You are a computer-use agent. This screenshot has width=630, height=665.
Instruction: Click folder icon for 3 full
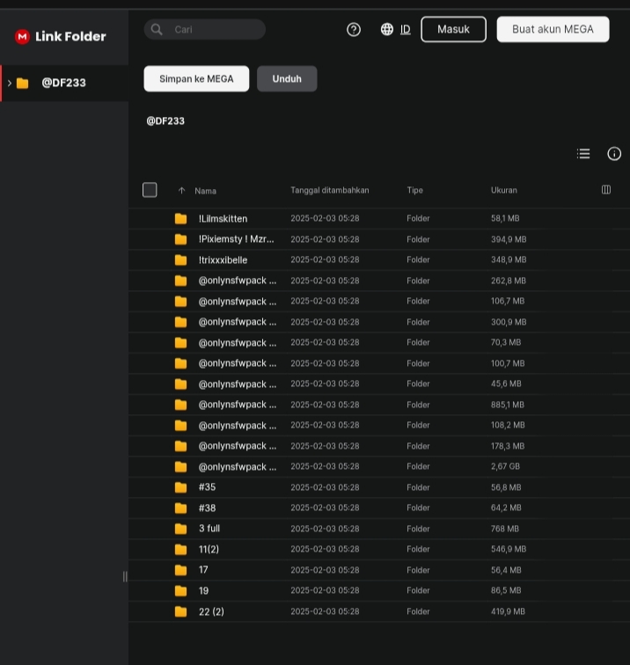coord(180,529)
